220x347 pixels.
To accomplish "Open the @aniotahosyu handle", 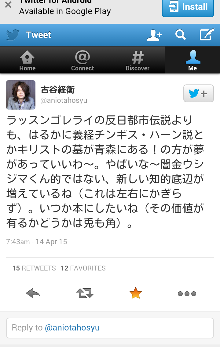I will (x=64, y=100).
